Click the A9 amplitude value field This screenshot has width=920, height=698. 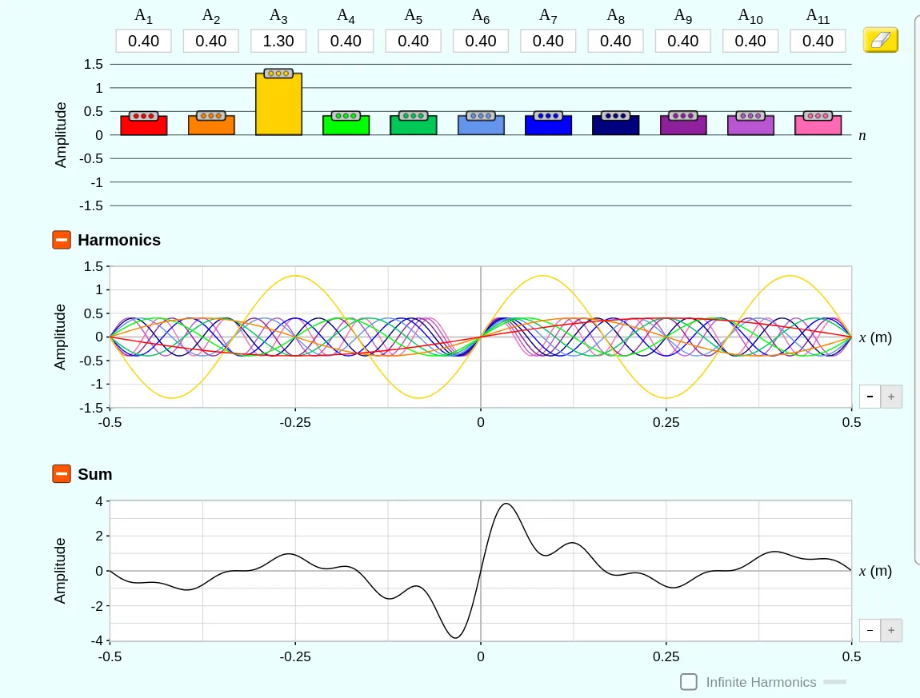click(x=683, y=41)
